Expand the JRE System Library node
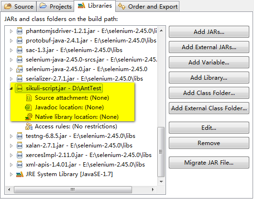Screen dimensions: 254x199 tap(11, 174)
